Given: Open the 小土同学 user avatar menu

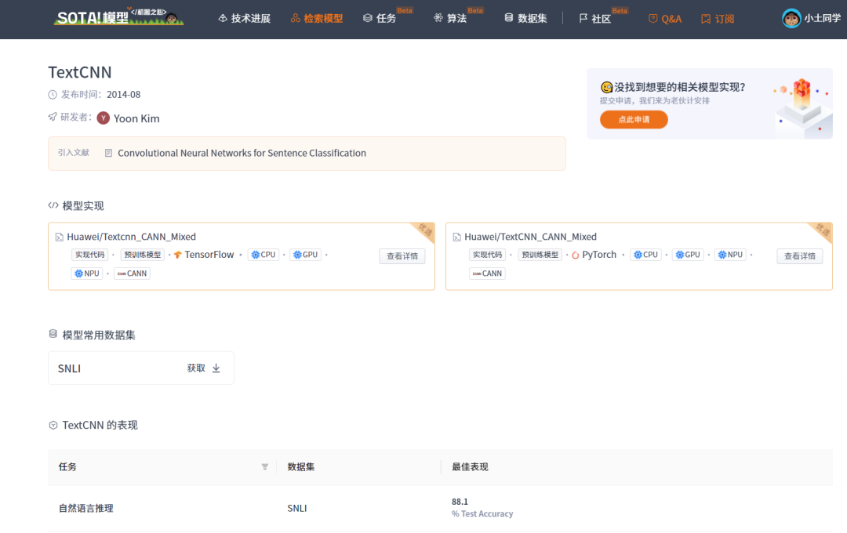Looking at the screenshot, I should pyautogui.click(x=792, y=17).
